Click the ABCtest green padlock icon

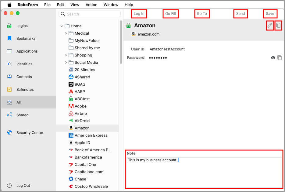tap(71, 99)
